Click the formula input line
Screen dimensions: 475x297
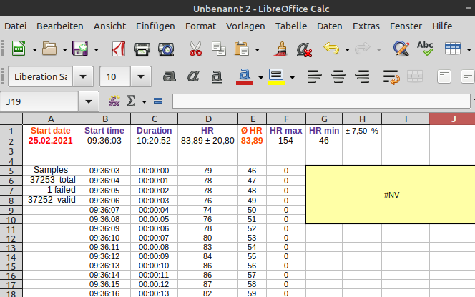point(321,101)
